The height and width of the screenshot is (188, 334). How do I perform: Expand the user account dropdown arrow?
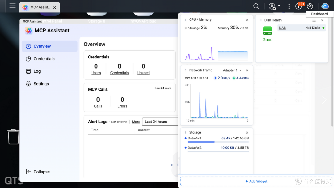pos(279,6)
